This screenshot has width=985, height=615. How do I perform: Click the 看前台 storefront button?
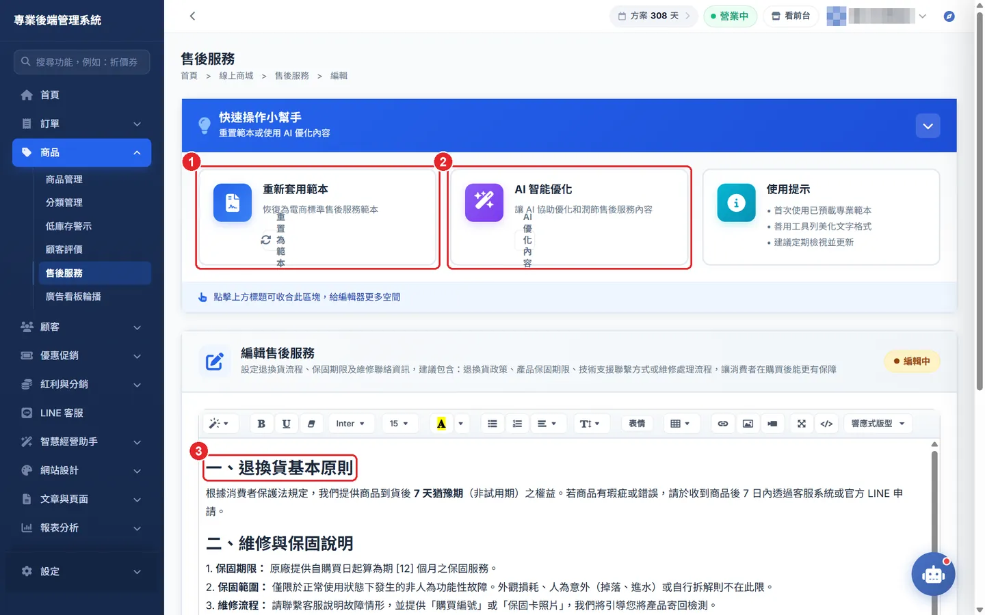coord(791,16)
